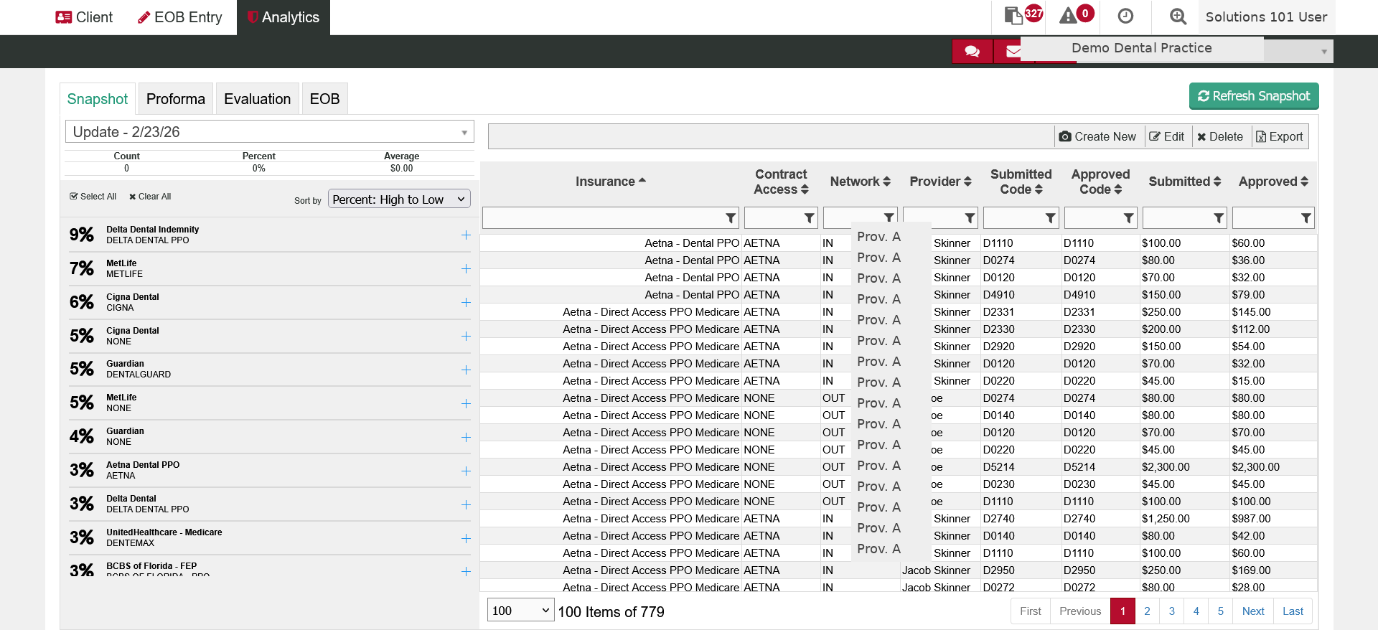This screenshot has width=1378, height=630.
Task: Open the 100 items per page dropdown
Action: [520, 611]
